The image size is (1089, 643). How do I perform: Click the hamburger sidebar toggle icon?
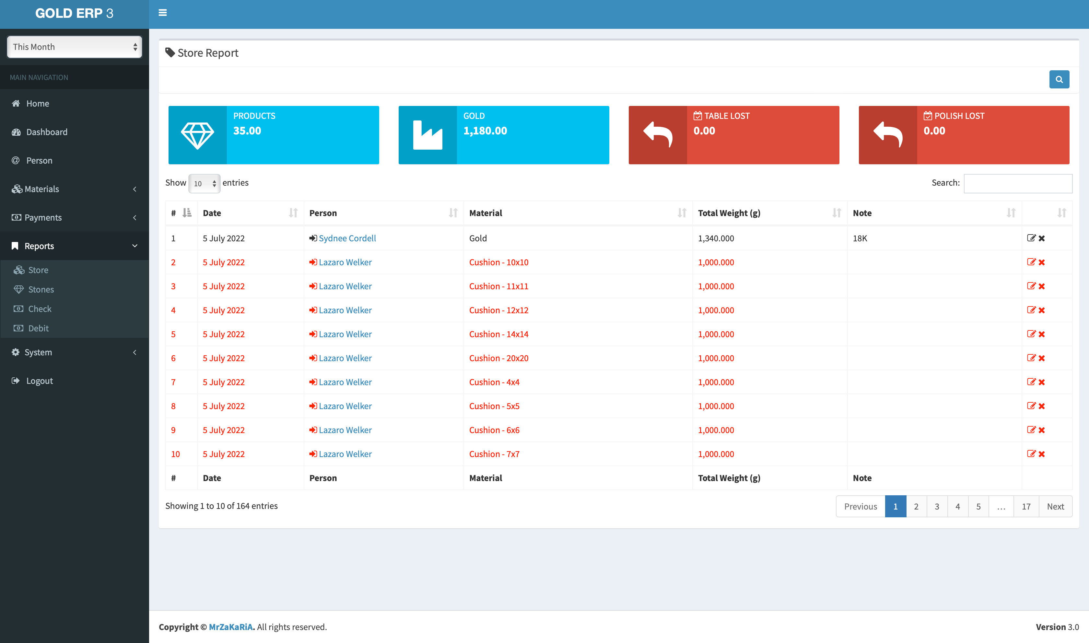[163, 13]
